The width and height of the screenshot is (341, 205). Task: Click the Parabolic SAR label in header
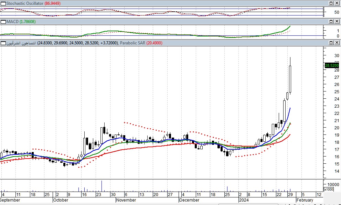(136, 43)
